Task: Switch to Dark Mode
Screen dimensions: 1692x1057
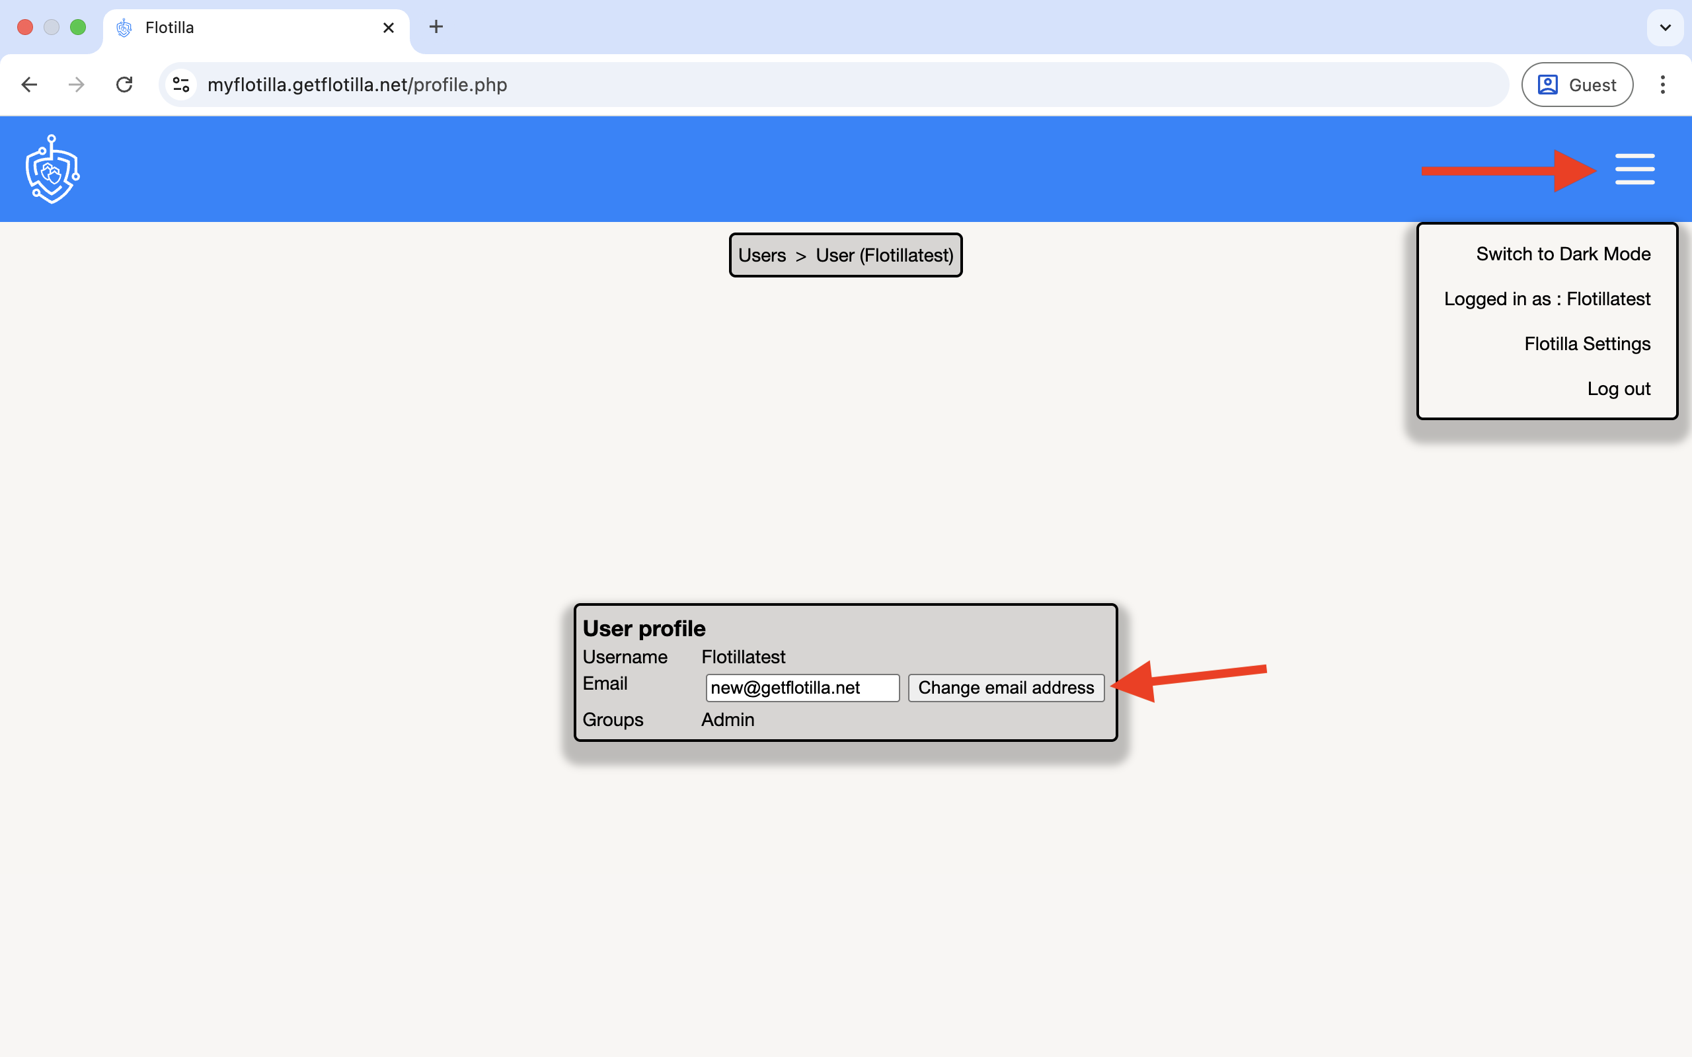Action: point(1562,254)
